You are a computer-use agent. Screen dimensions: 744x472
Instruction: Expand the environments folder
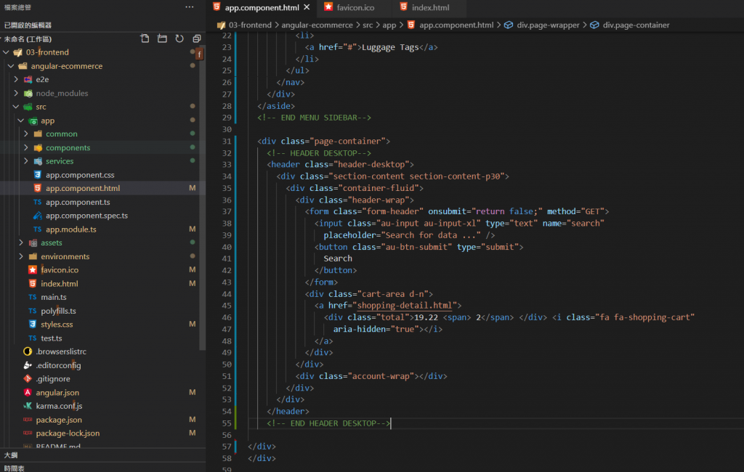tap(21, 256)
